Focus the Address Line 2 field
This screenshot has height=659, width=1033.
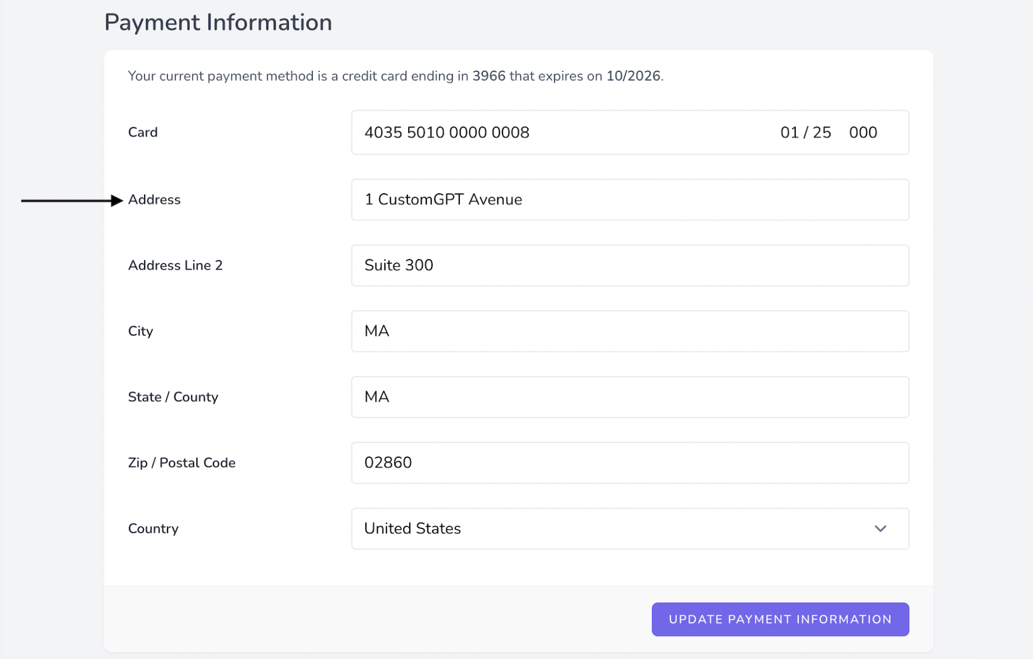629,265
